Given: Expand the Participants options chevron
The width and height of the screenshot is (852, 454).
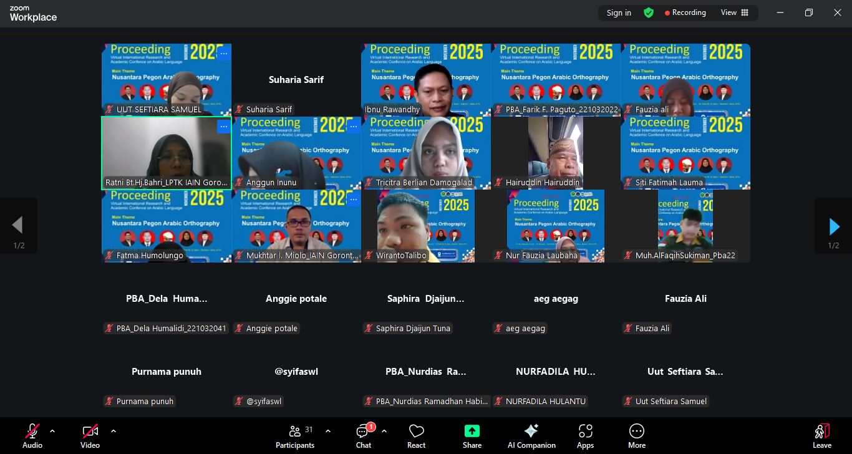Looking at the screenshot, I should [328, 431].
